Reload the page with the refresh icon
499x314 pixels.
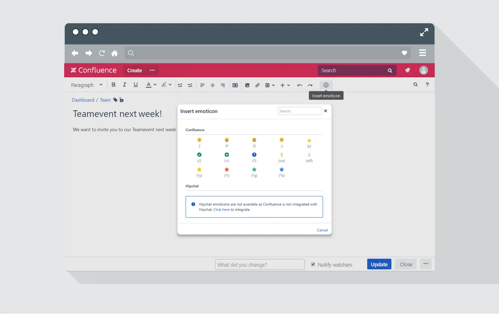[x=101, y=53]
